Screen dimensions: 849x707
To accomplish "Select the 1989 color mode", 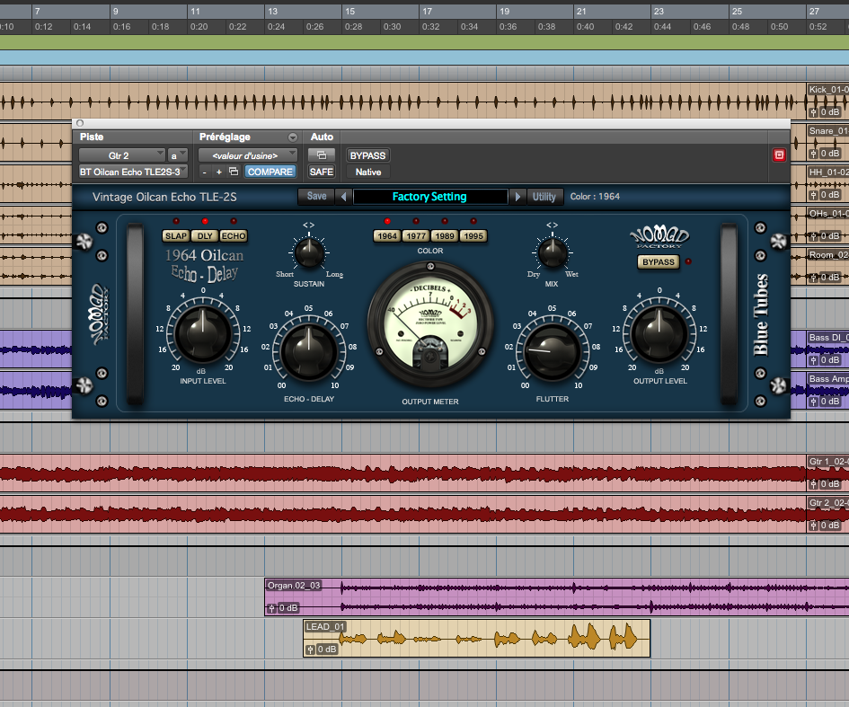I will pos(445,236).
